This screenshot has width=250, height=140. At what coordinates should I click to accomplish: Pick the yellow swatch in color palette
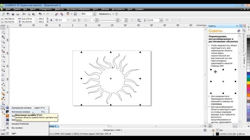point(248,83)
